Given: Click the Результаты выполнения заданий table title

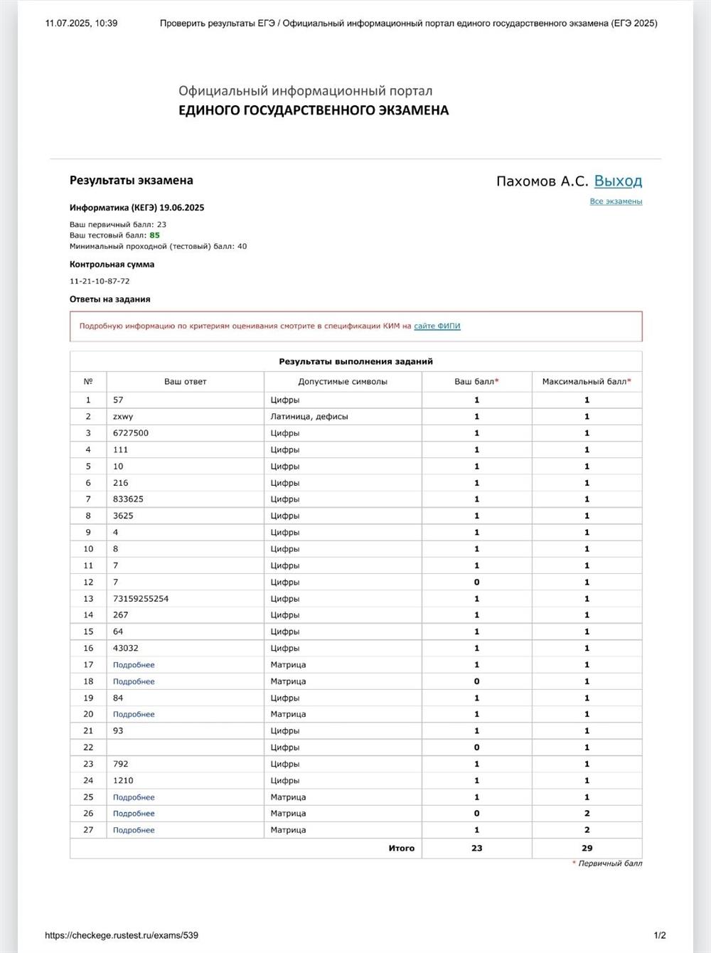Looking at the screenshot, I should tap(355, 361).
